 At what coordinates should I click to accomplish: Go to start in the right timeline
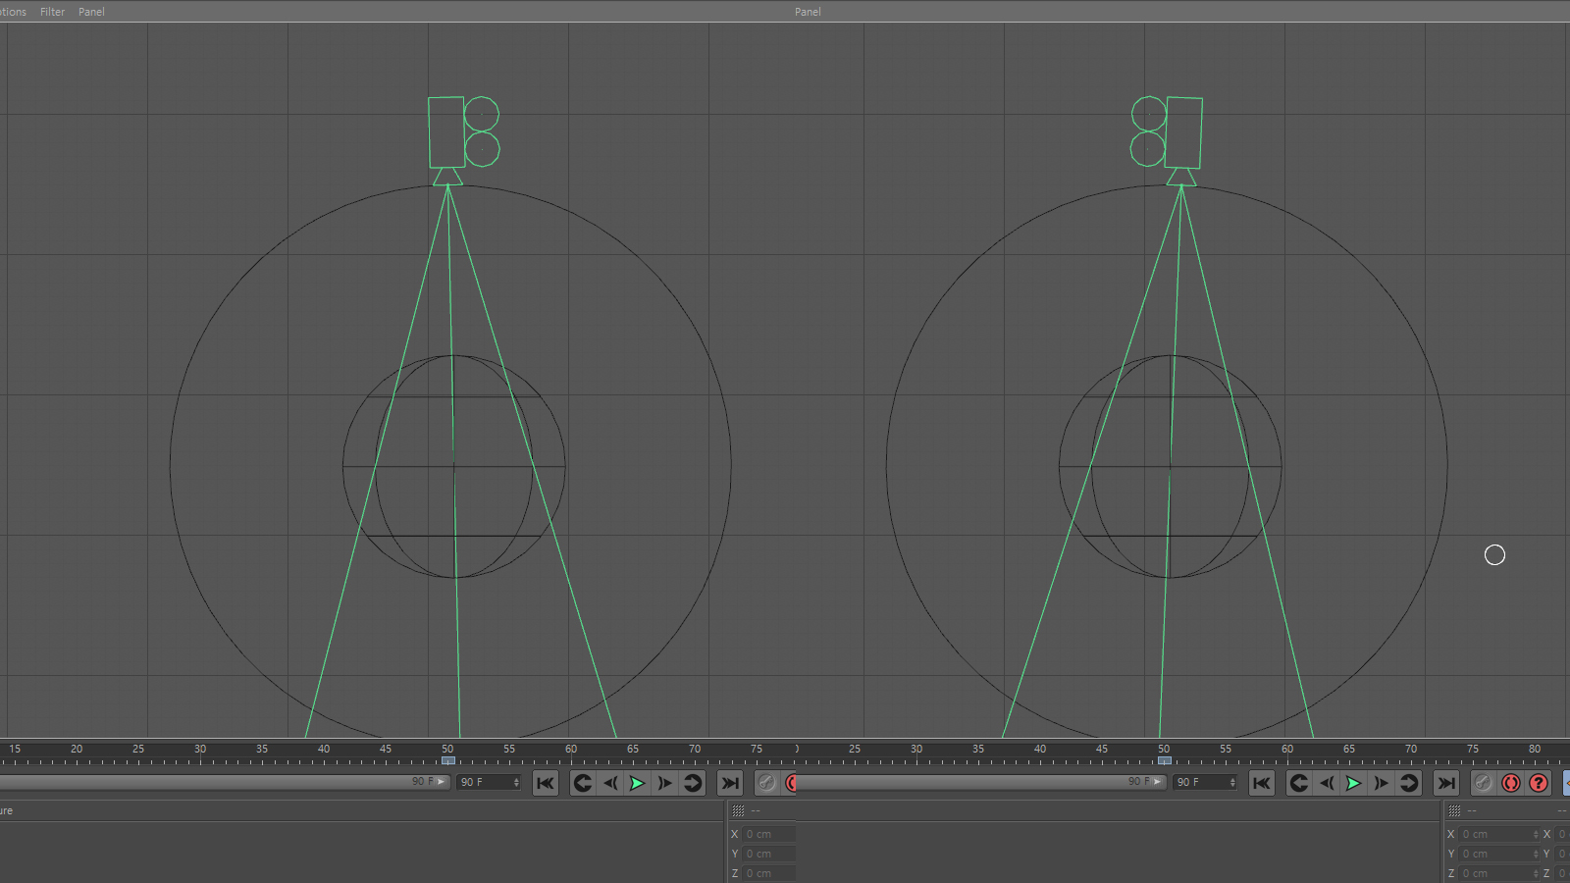(x=1262, y=782)
